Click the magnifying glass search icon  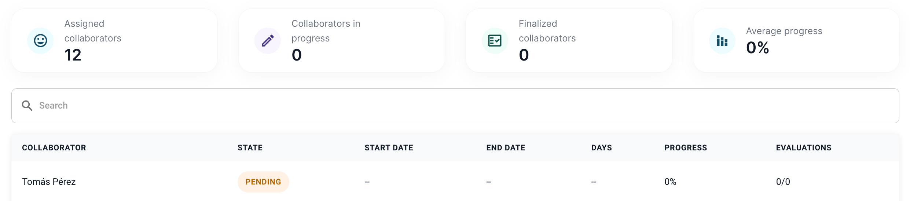click(27, 106)
